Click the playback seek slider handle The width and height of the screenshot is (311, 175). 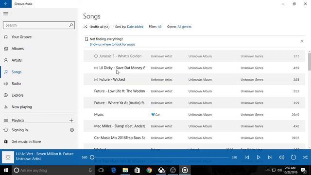point(92,157)
